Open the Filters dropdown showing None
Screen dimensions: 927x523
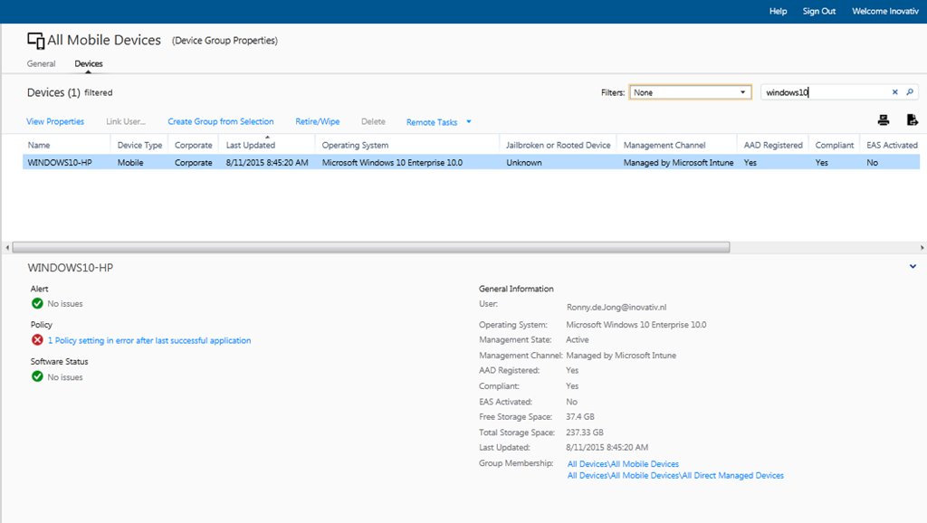[x=690, y=91]
